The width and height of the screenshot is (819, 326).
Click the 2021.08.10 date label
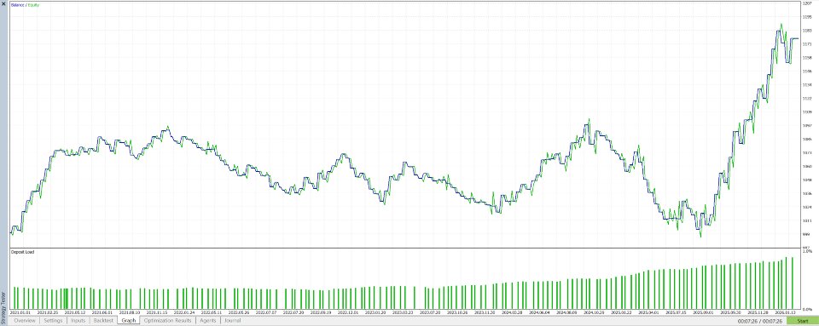click(x=130, y=313)
